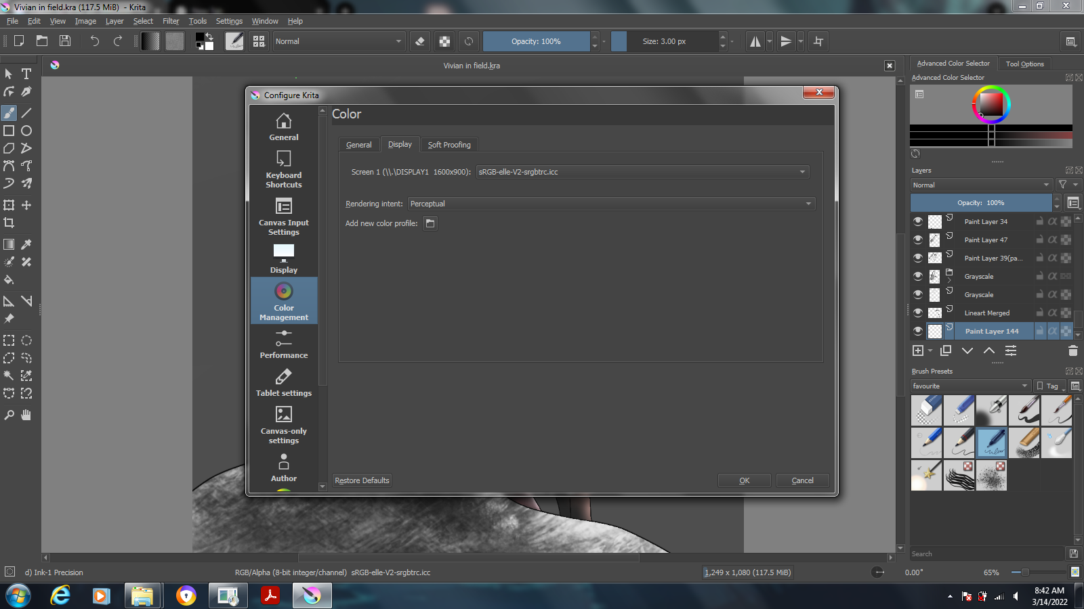Select the Fill bucket tool
The image size is (1084, 609).
coord(9,279)
